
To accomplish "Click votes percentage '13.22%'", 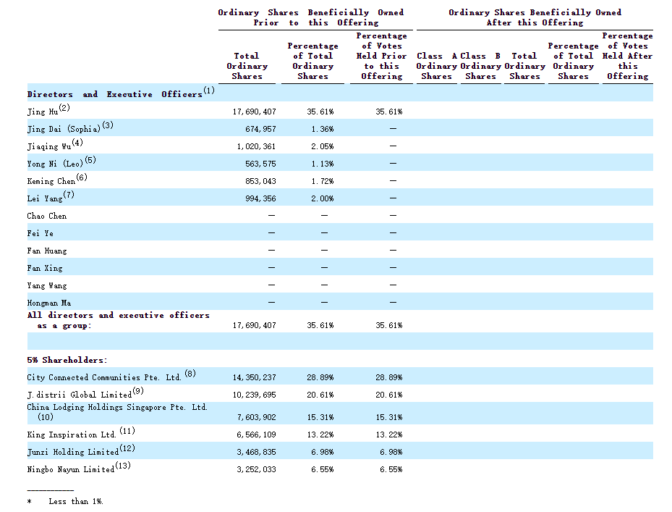I will coord(389,435).
